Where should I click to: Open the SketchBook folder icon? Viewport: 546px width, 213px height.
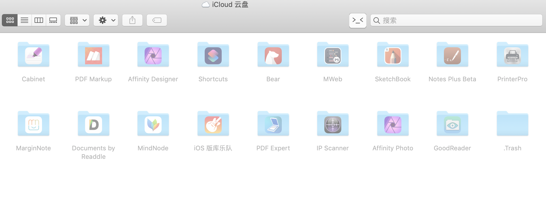(393, 54)
